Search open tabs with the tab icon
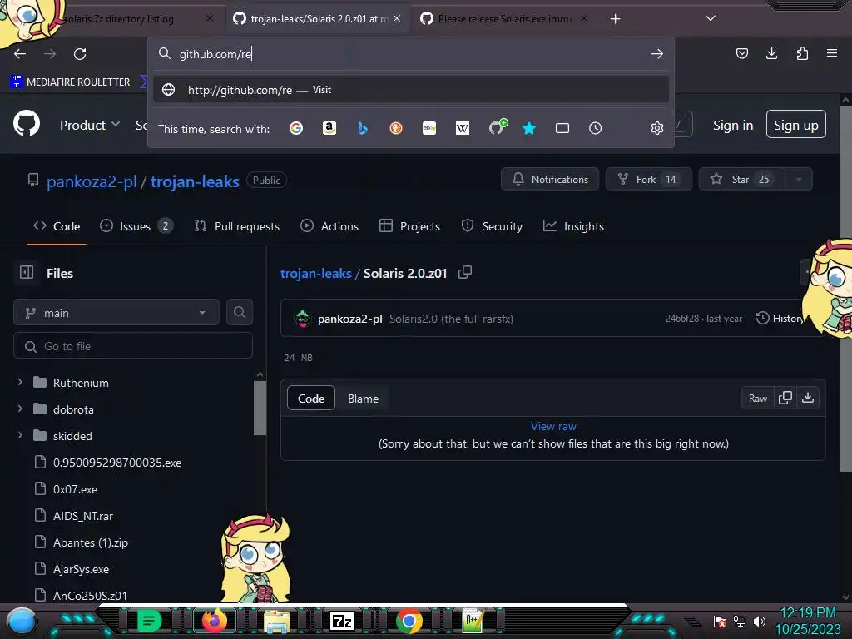The width and height of the screenshot is (852, 639). tap(562, 128)
